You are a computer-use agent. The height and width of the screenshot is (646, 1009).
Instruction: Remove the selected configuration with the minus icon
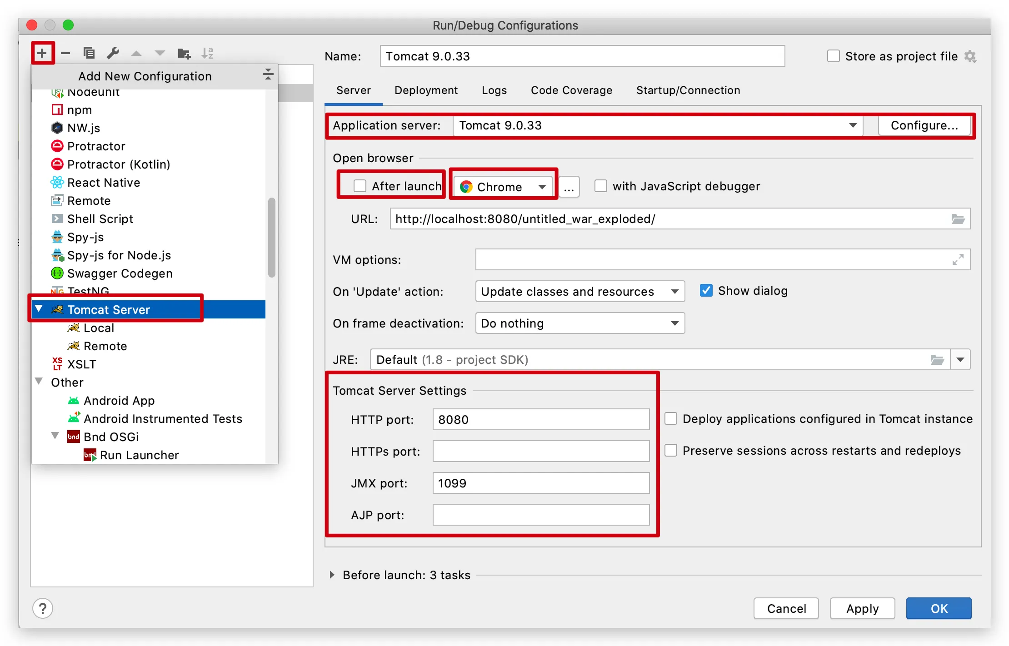(x=65, y=53)
